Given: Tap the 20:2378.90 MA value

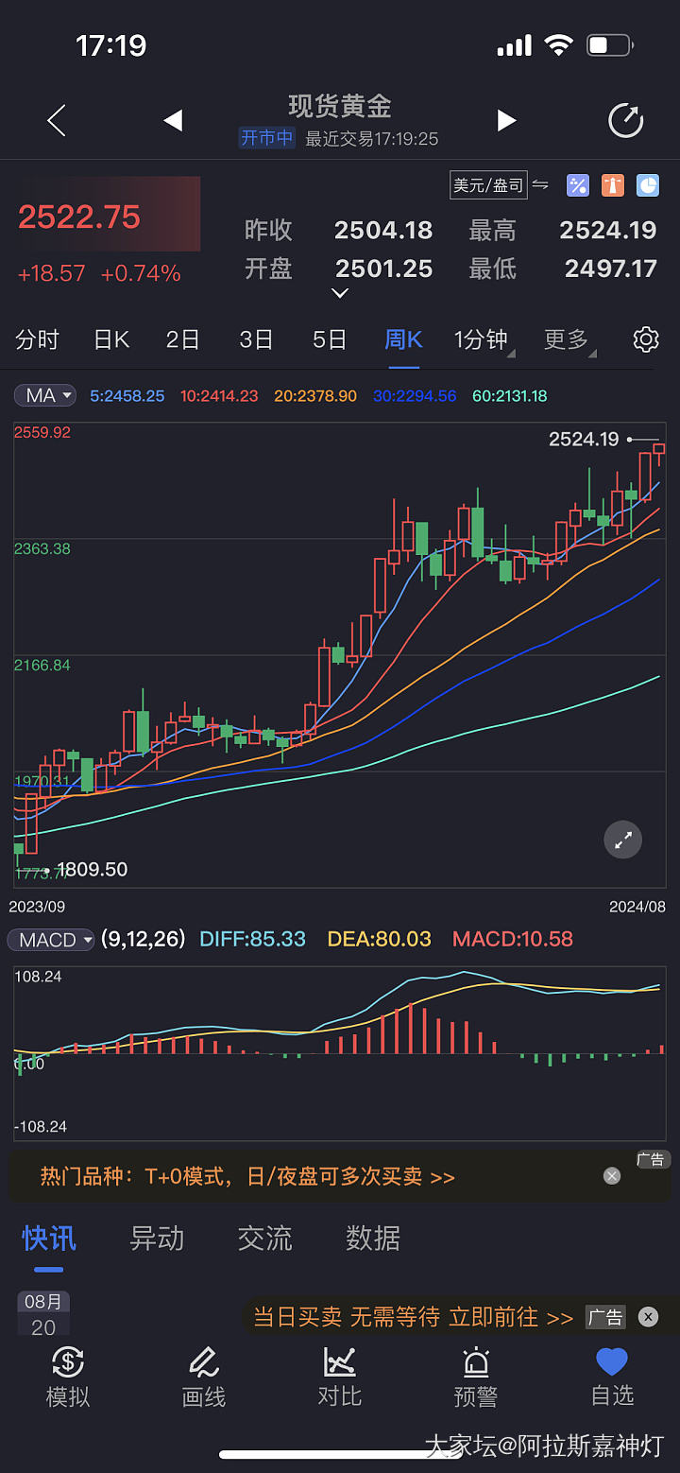Looking at the screenshot, I should click(315, 396).
